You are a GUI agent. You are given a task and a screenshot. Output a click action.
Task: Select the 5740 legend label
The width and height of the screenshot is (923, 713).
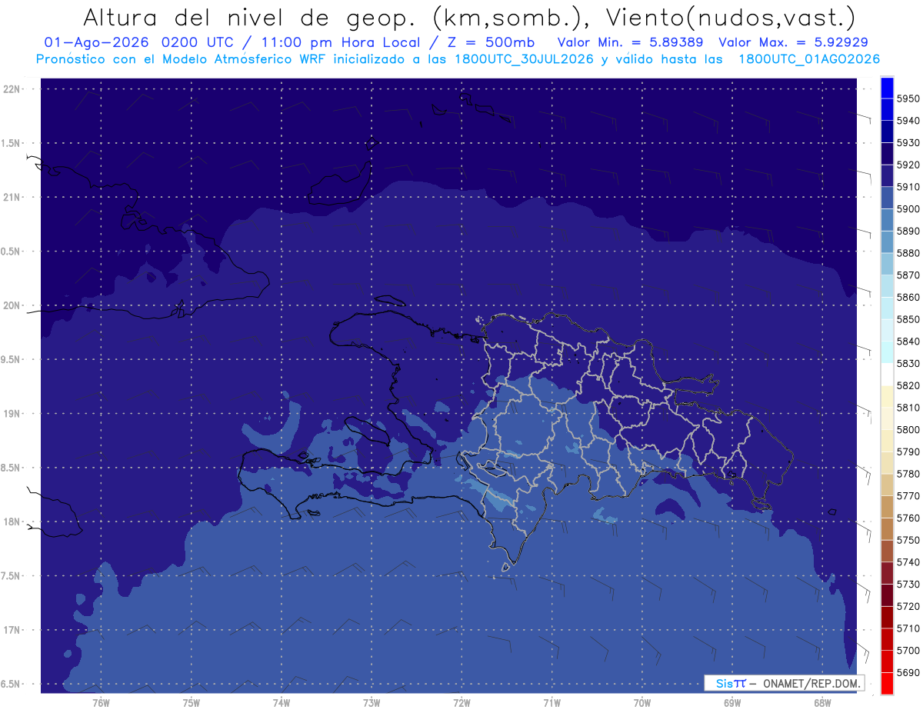(908, 562)
